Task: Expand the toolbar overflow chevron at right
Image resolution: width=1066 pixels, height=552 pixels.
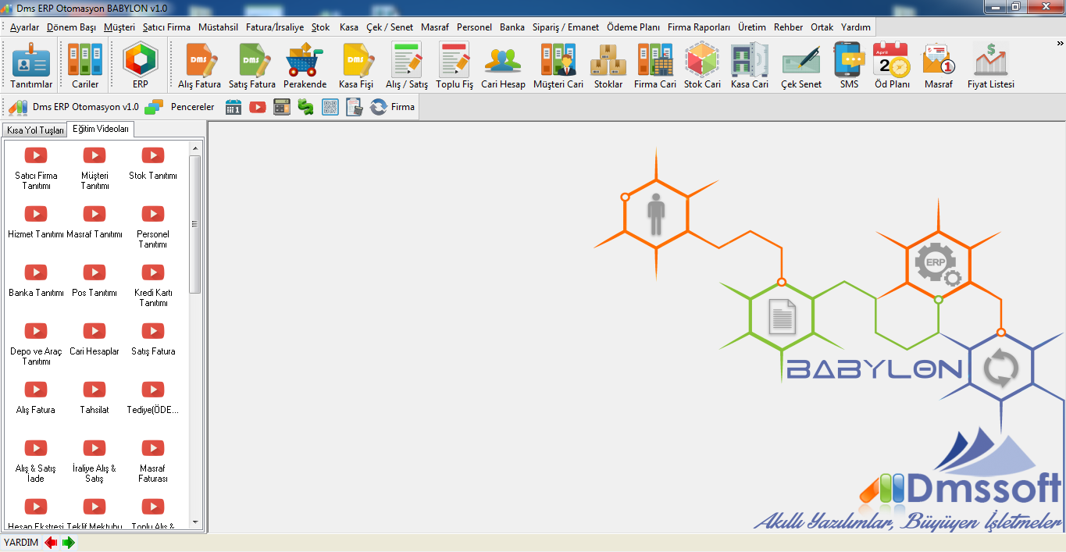Action: (x=1060, y=43)
